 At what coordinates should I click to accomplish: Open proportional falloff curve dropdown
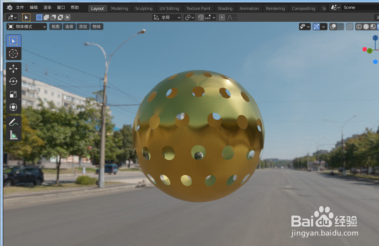(x=232, y=17)
